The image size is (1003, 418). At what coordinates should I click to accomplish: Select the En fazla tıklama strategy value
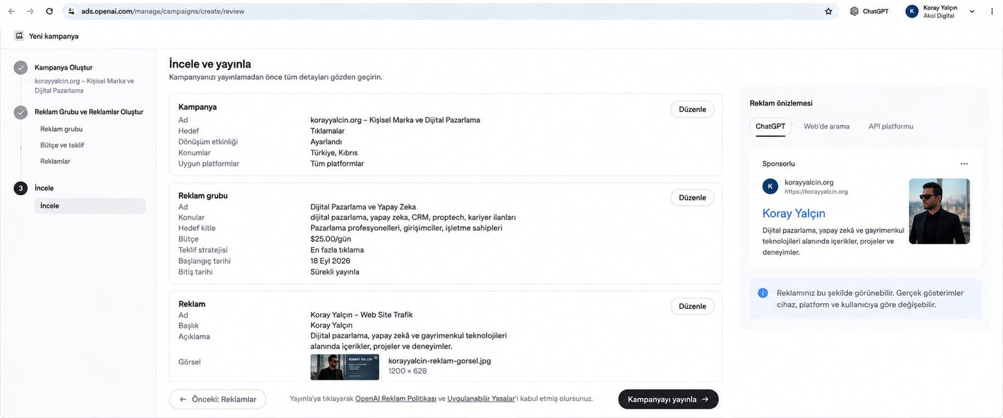click(x=337, y=250)
